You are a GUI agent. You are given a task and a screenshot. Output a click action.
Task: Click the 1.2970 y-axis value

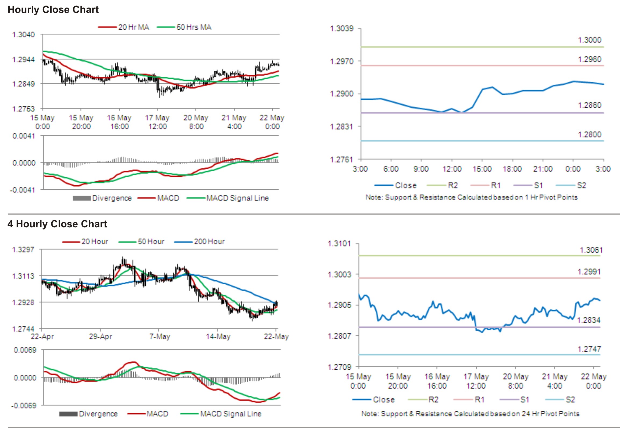pos(342,61)
